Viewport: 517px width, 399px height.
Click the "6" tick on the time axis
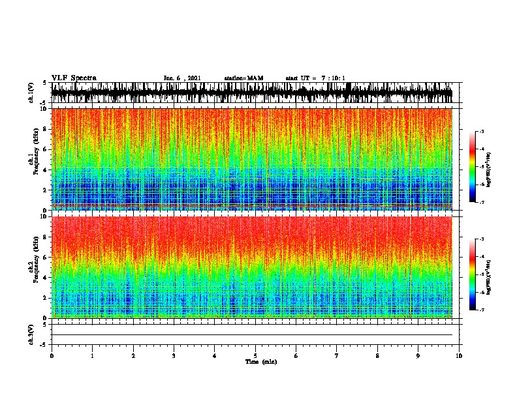click(x=296, y=355)
